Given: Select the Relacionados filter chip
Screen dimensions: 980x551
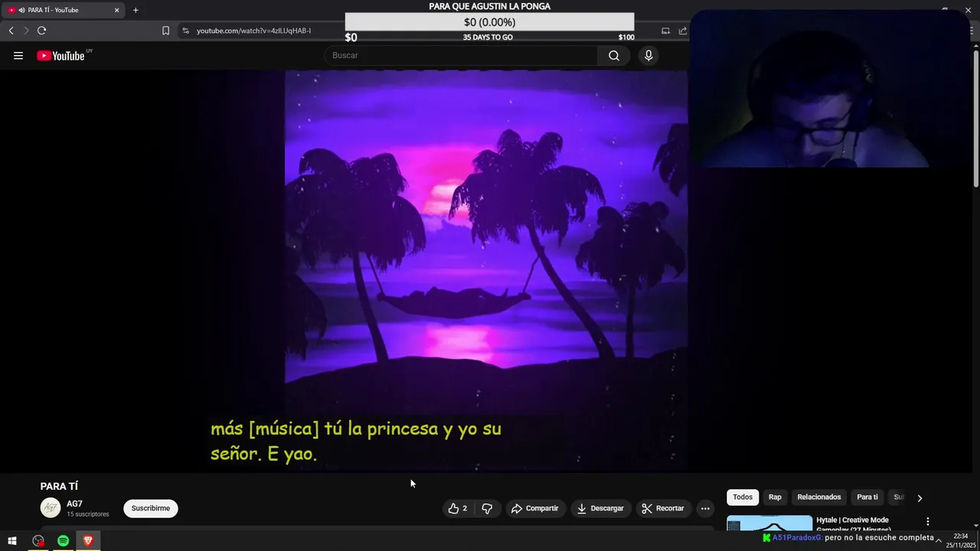Looking at the screenshot, I should pos(819,497).
